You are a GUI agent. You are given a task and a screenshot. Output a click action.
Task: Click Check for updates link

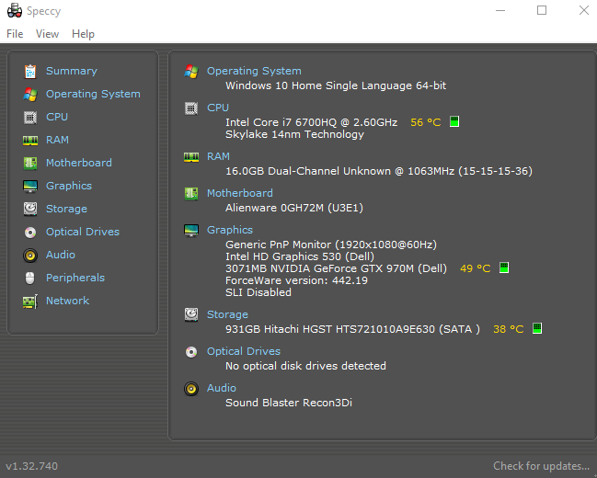click(541, 466)
